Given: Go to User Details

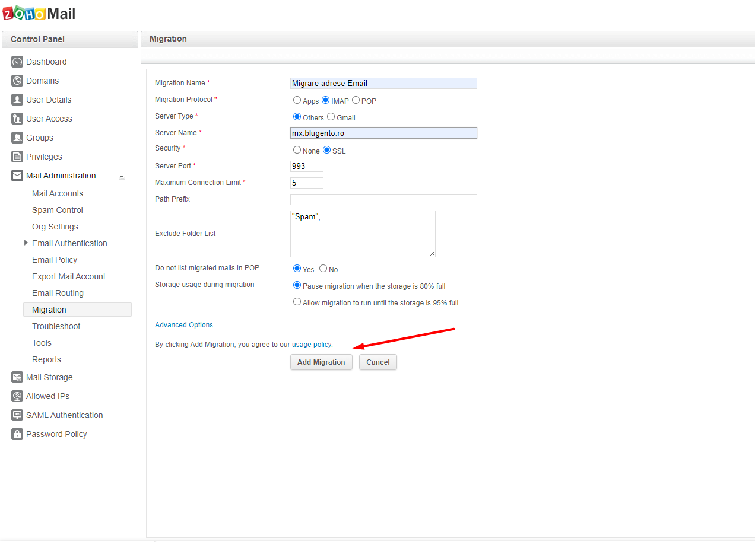Looking at the screenshot, I should coord(49,100).
